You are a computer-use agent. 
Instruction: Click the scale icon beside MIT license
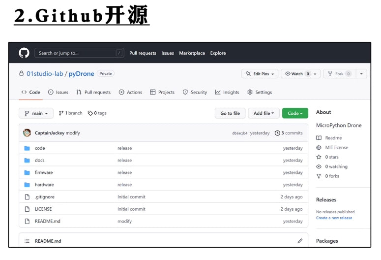(x=319, y=147)
